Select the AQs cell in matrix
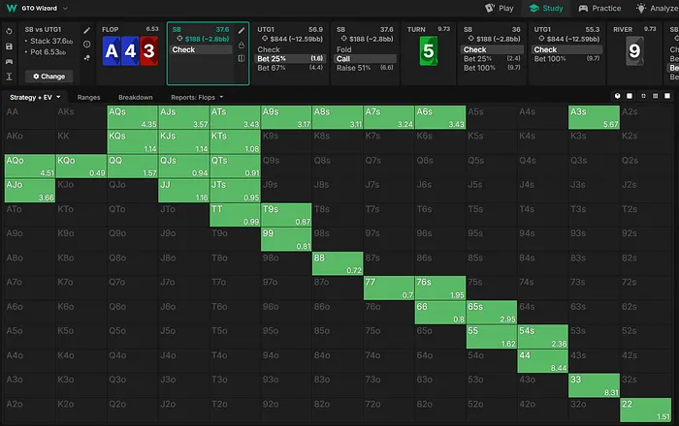The image size is (679, 426). 133,117
